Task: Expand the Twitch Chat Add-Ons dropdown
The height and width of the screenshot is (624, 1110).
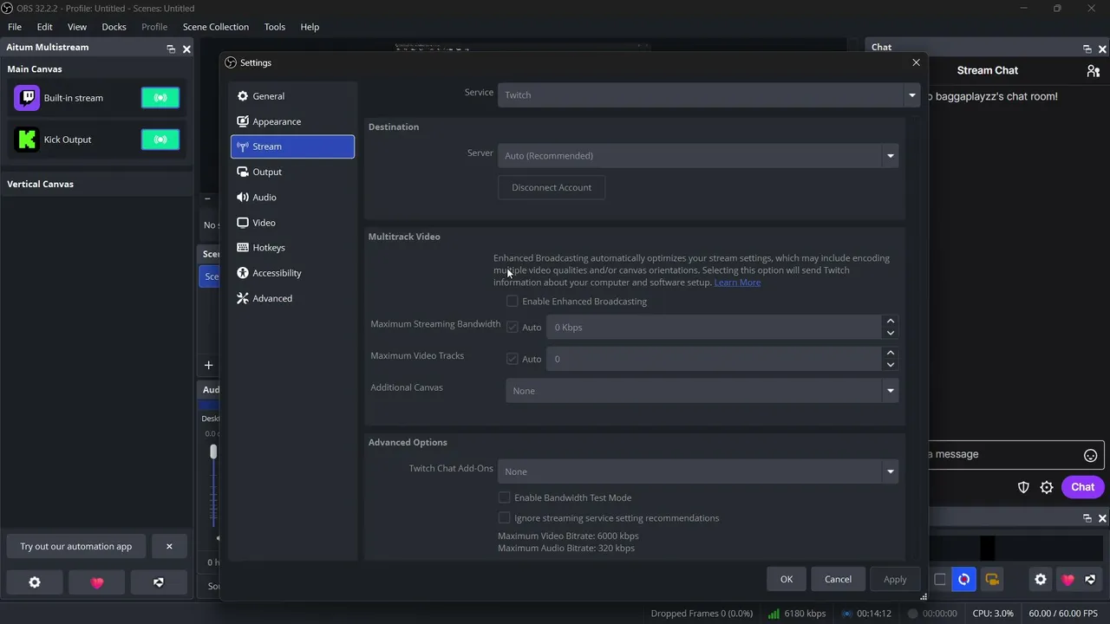Action: (698, 471)
